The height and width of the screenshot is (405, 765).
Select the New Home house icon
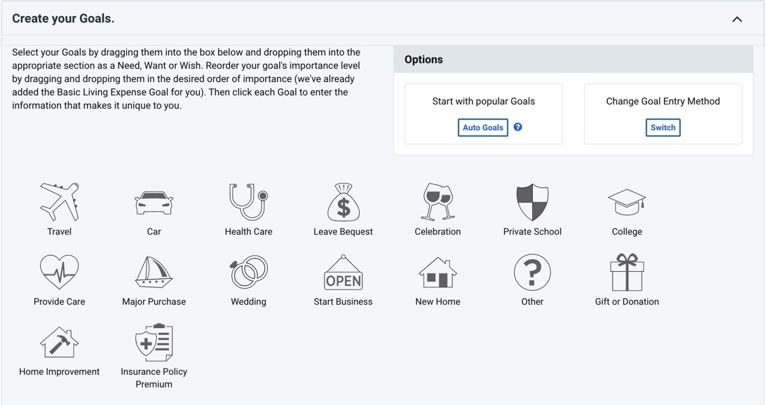(438, 272)
